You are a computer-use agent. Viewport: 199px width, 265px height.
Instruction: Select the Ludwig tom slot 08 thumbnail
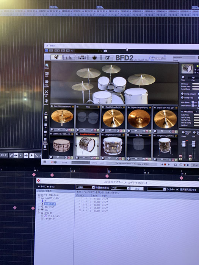[113, 146]
